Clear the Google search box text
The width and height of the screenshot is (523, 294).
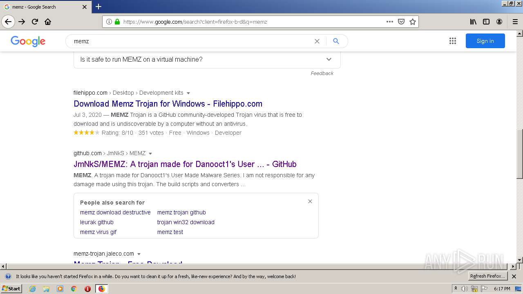click(317, 41)
